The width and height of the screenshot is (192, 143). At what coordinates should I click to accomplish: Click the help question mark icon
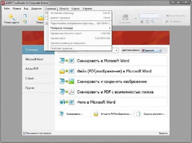pos(165,50)
